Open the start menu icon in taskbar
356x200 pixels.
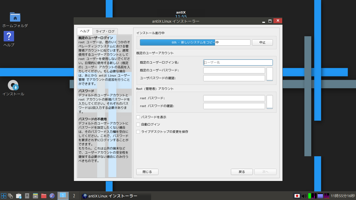(x=4, y=196)
